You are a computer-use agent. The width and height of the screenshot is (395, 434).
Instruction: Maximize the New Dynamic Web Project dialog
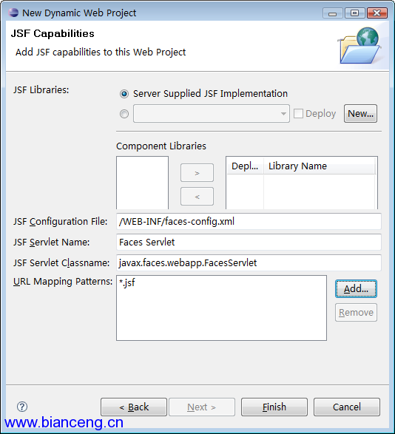[x=354, y=13]
